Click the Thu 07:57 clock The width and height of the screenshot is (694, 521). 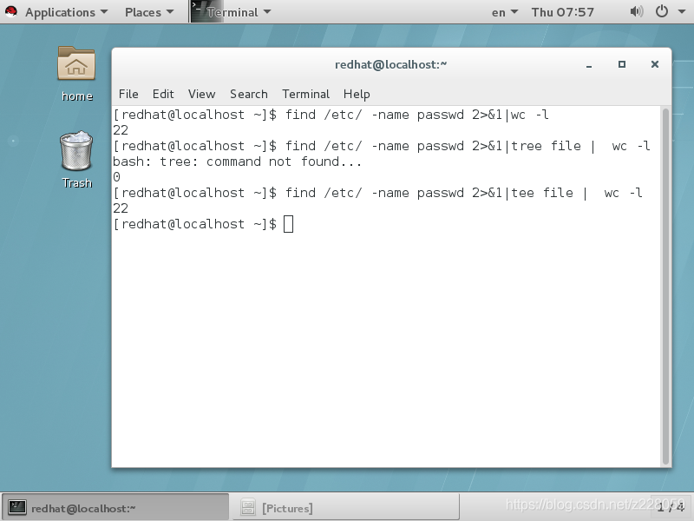(562, 12)
